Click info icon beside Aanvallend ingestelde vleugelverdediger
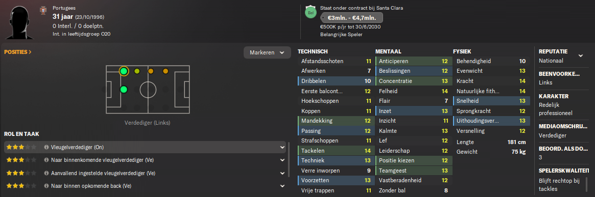This screenshot has height=197, width=595. pyautogui.click(x=46, y=173)
